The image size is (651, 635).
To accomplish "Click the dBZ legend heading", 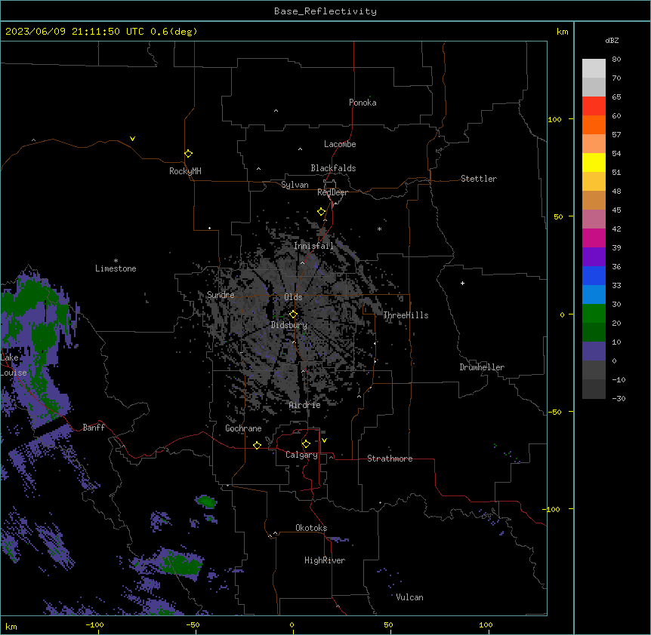I will (x=612, y=40).
